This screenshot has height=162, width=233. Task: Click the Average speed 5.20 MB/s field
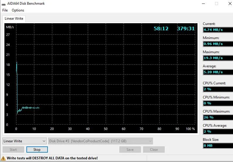(x=218, y=72)
